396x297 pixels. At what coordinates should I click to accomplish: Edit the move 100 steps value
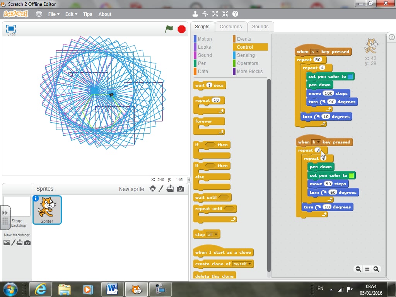(x=328, y=94)
